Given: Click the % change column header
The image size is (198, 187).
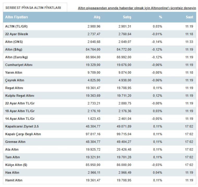Looking at the screenshot, I should click(160, 17).
